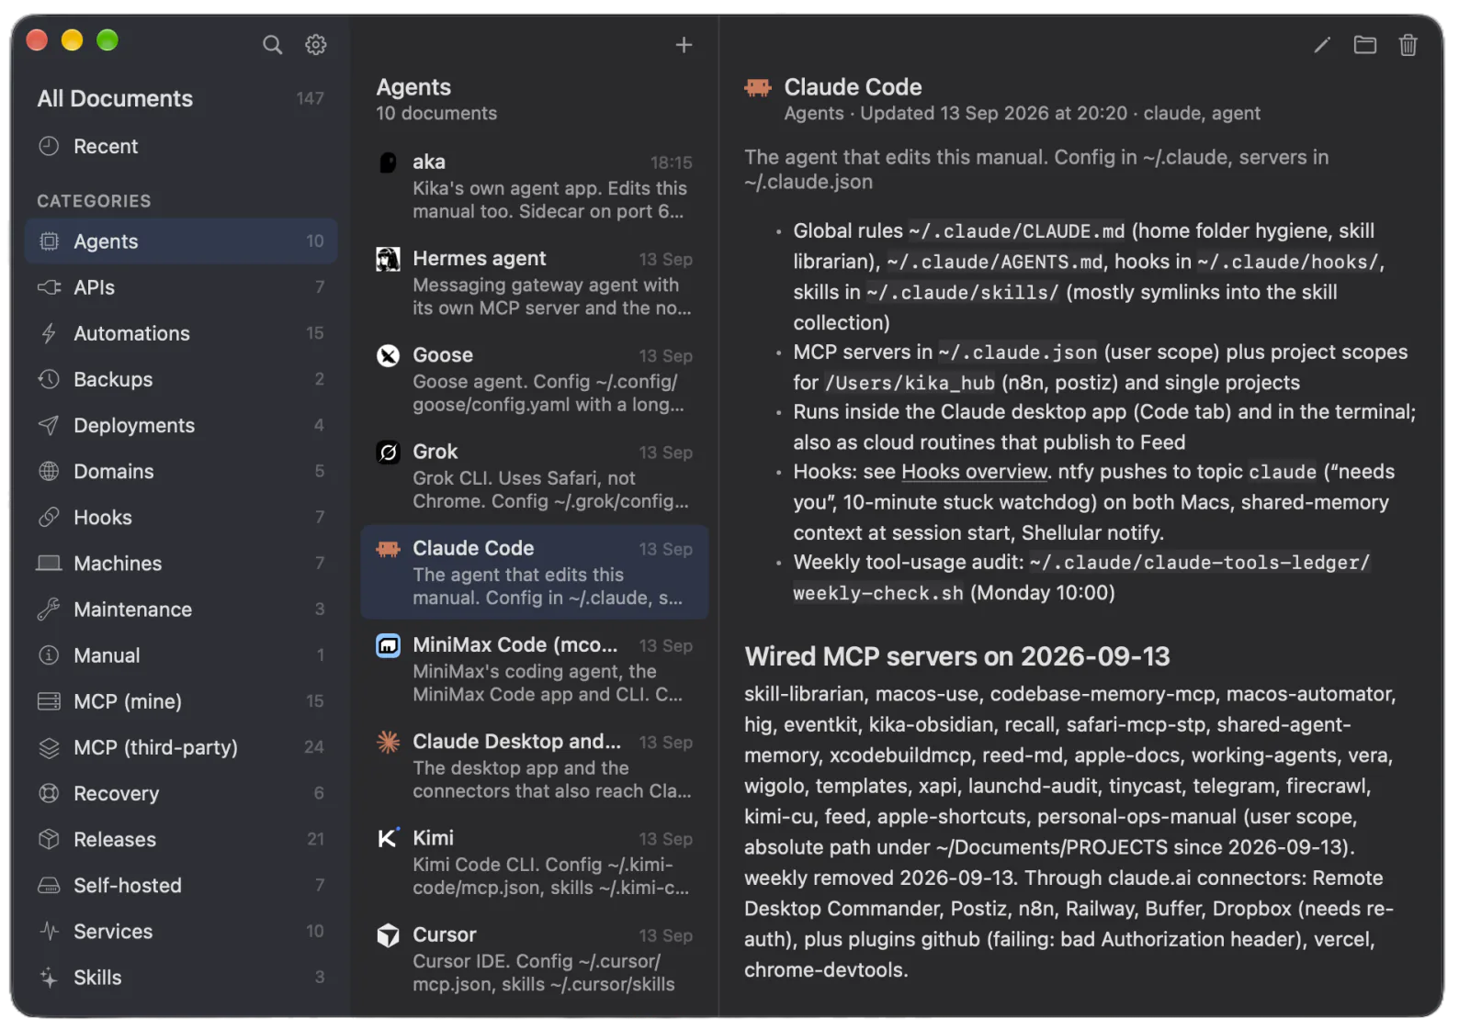This screenshot has height=1029, width=1470.
Task: Edit the document with the pencil icon
Action: pos(1321,44)
